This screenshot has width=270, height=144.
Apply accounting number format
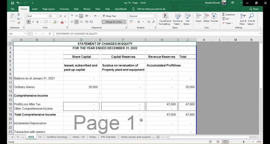131,22
